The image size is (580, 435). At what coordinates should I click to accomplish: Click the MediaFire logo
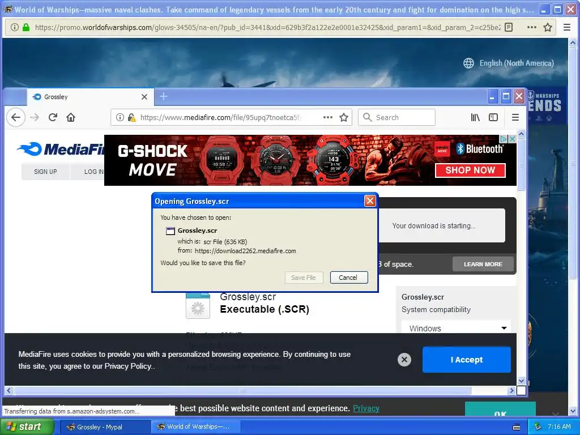tap(61, 149)
